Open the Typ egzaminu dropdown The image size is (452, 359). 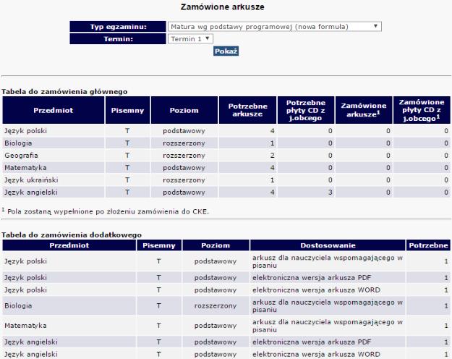click(274, 27)
